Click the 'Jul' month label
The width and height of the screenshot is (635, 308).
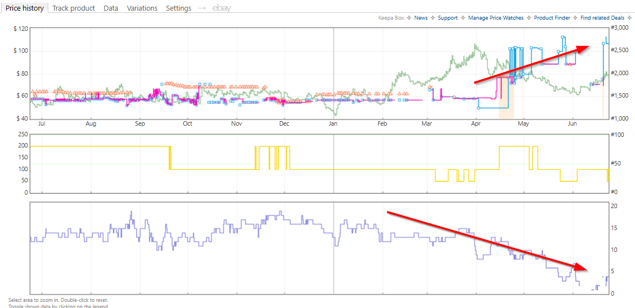point(42,123)
